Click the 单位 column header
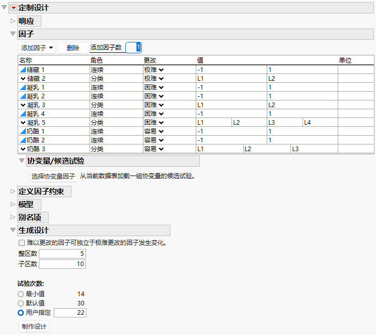This screenshot has height=335, width=376. [x=345, y=60]
